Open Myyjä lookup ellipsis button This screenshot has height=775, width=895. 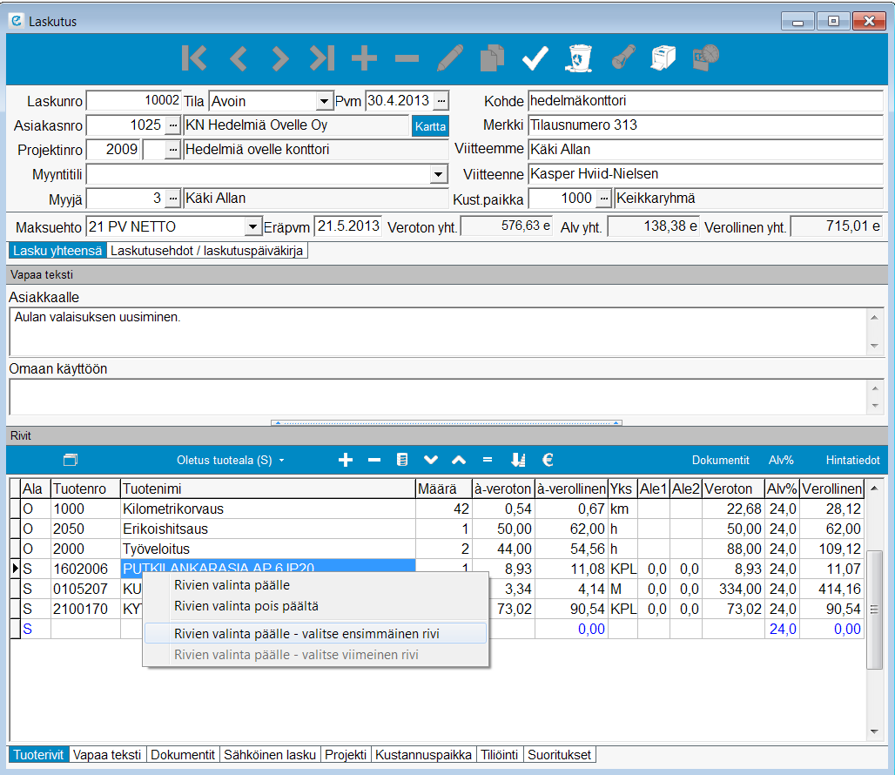173,199
